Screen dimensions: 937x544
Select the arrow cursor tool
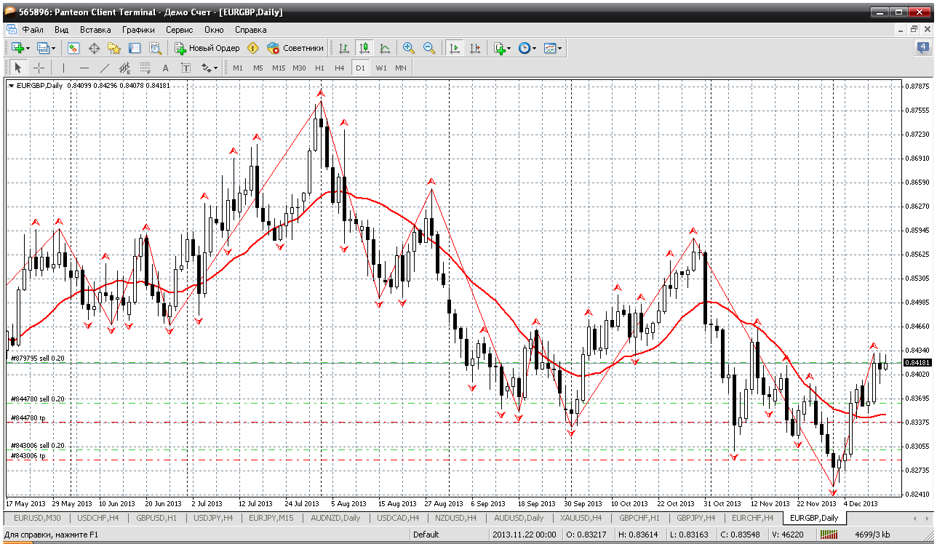coord(18,68)
